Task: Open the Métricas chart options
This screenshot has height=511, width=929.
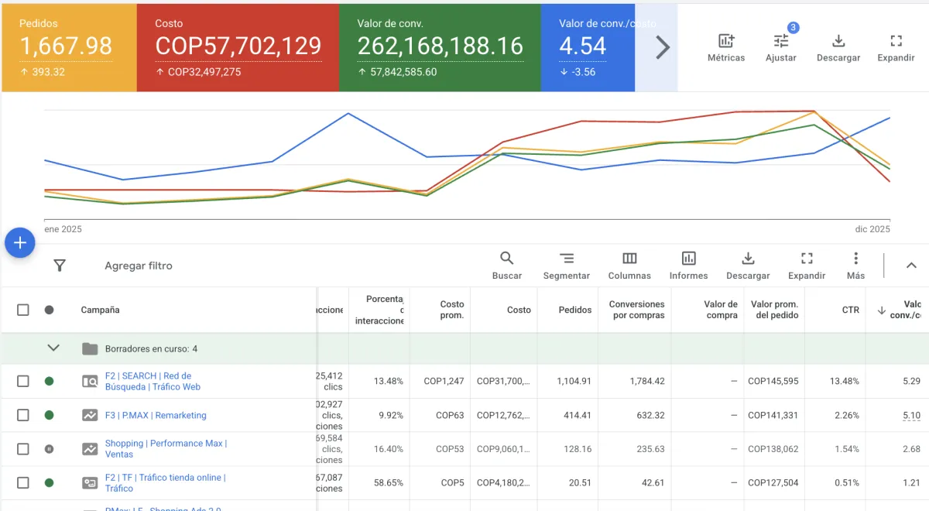Action: click(726, 48)
